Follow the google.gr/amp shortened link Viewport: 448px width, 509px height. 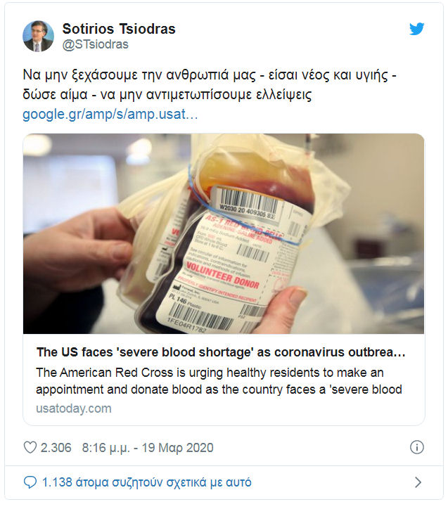tap(110, 114)
